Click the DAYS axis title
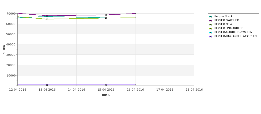The height and width of the screenshot is (114, 261). tap(106, 95)
